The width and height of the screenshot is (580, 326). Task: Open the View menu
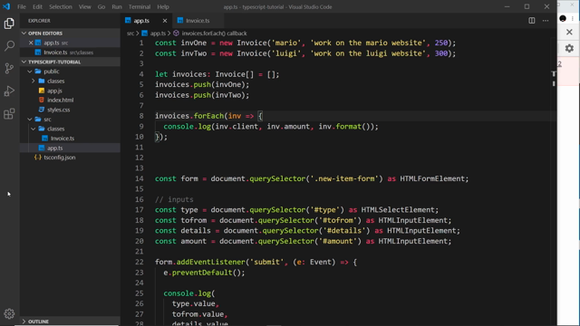point(84,6)
